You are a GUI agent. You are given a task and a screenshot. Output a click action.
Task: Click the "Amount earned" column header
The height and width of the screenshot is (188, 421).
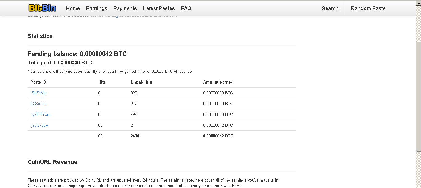click(x=218, y=82)
